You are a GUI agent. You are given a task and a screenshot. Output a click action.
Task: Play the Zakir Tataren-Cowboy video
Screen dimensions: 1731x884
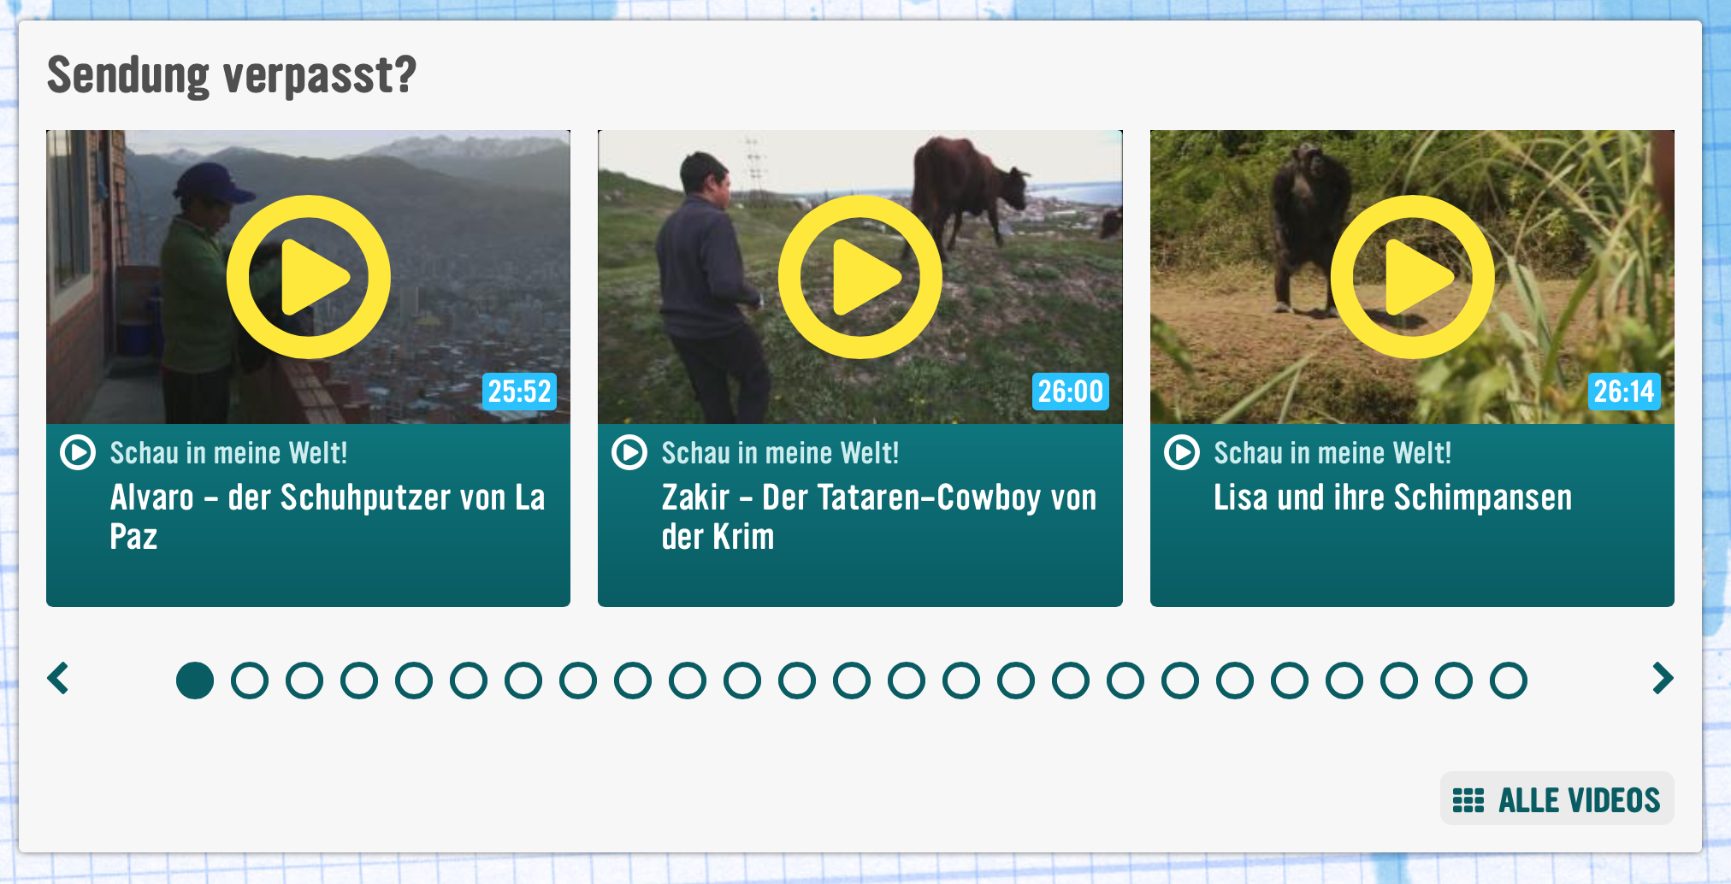coord(860,277)
